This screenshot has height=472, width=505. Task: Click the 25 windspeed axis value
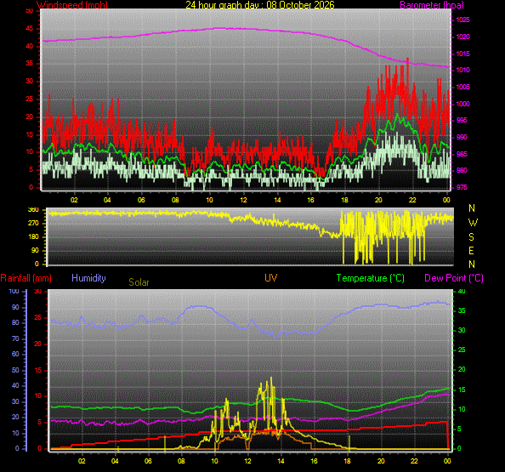pyautogui.click(x=29, y=99)
